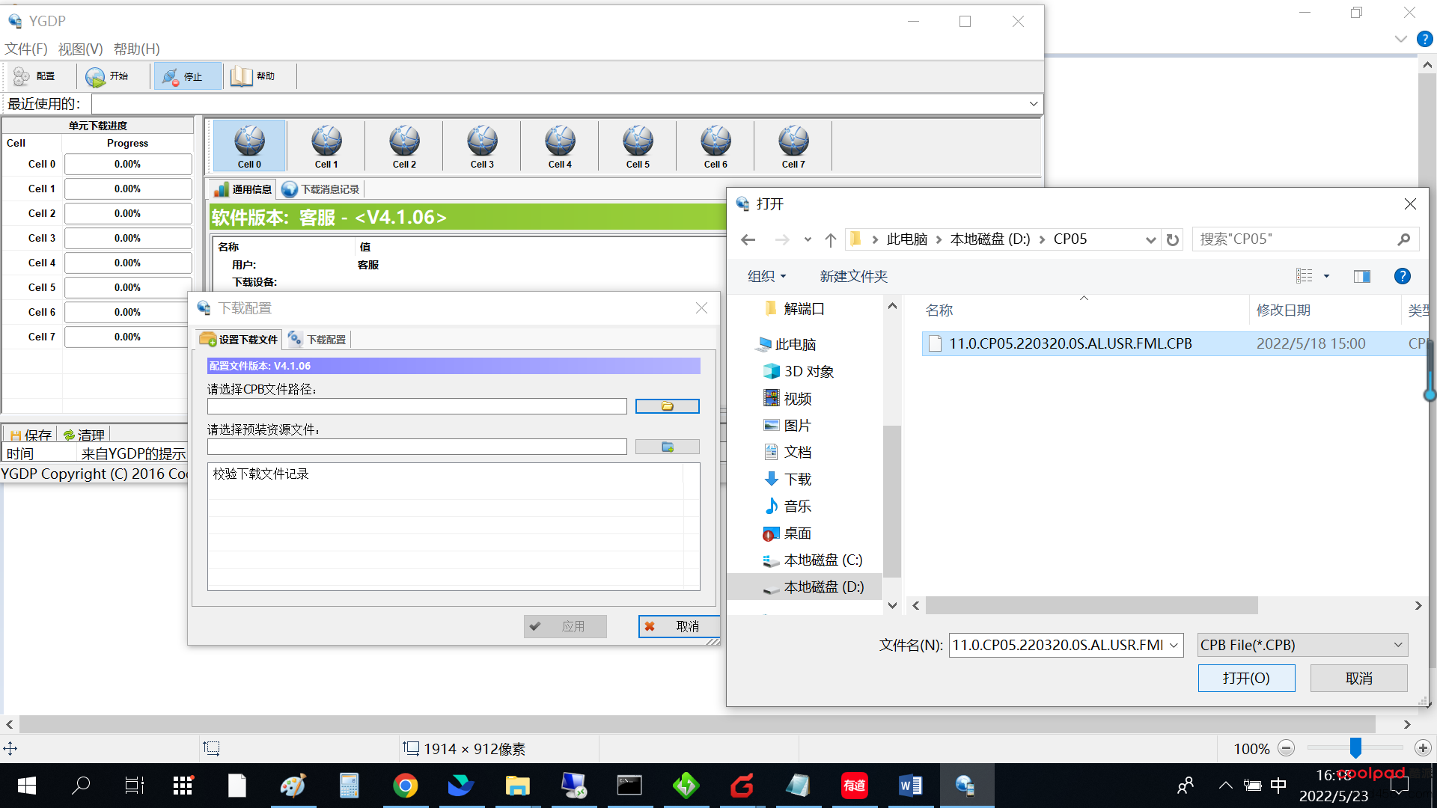
Task: Expand the 最近使用的 dropdown
Action: (x=1034, y=105)
